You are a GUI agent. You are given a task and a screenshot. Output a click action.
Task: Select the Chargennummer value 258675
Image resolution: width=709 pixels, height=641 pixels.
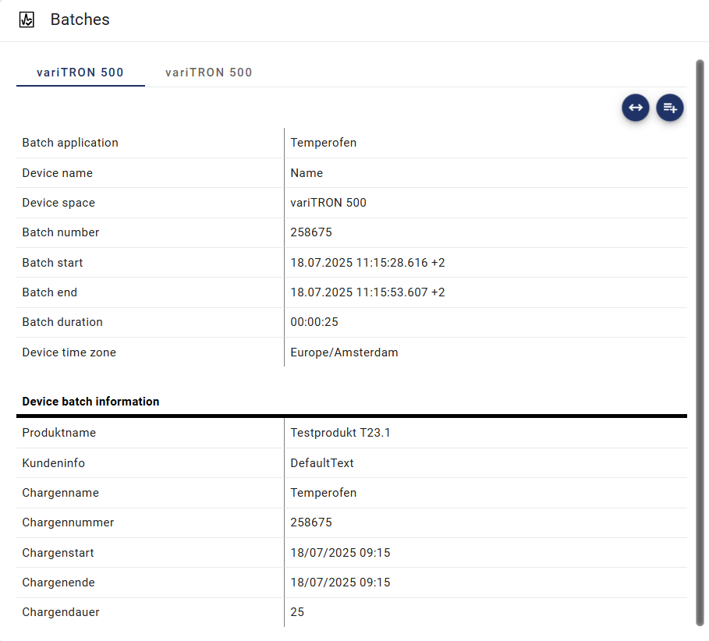(311, 522)
